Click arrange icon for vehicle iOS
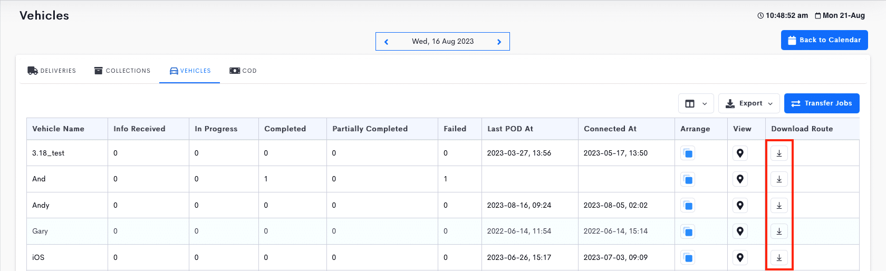Screen dimensions: 886x271 tap(688, 258)
